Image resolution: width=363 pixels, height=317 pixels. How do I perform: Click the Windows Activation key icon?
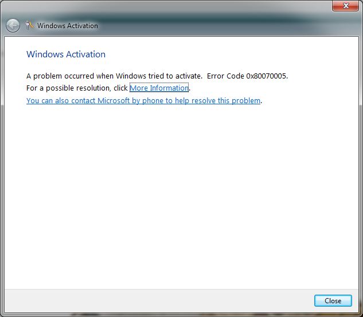tap(29, 25)
